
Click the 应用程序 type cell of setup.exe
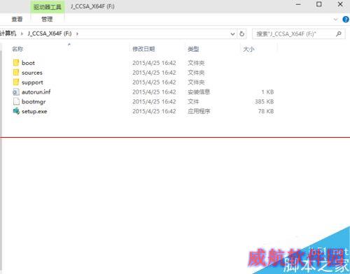tap(199, 111)
